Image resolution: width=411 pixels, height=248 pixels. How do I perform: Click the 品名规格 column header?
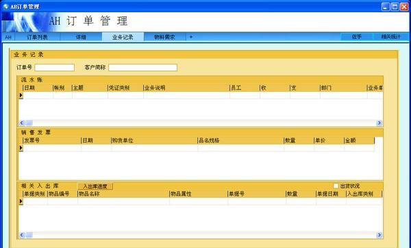(240, 140)
